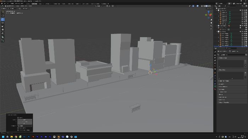
Task: Switch to rendered viewport shading
Action: 210,6
